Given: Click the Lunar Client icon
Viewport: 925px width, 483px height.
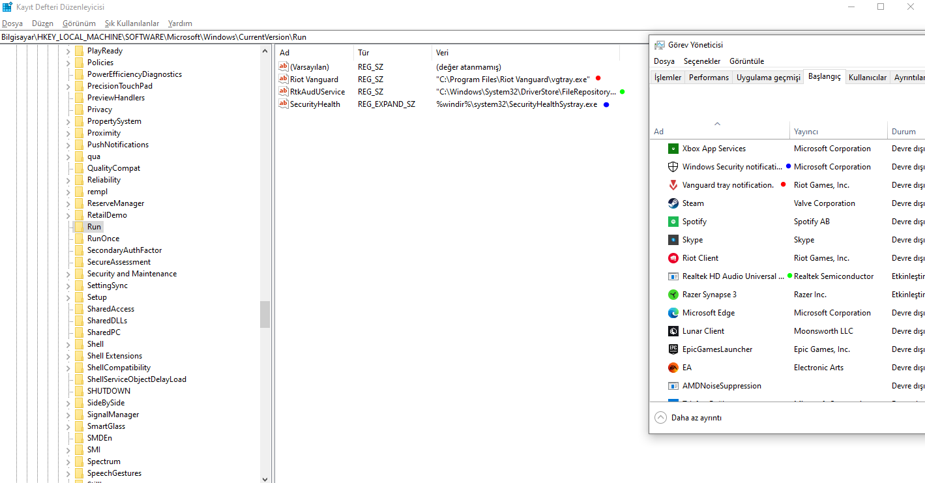Looking at the screenshot, I should point(673,331).
